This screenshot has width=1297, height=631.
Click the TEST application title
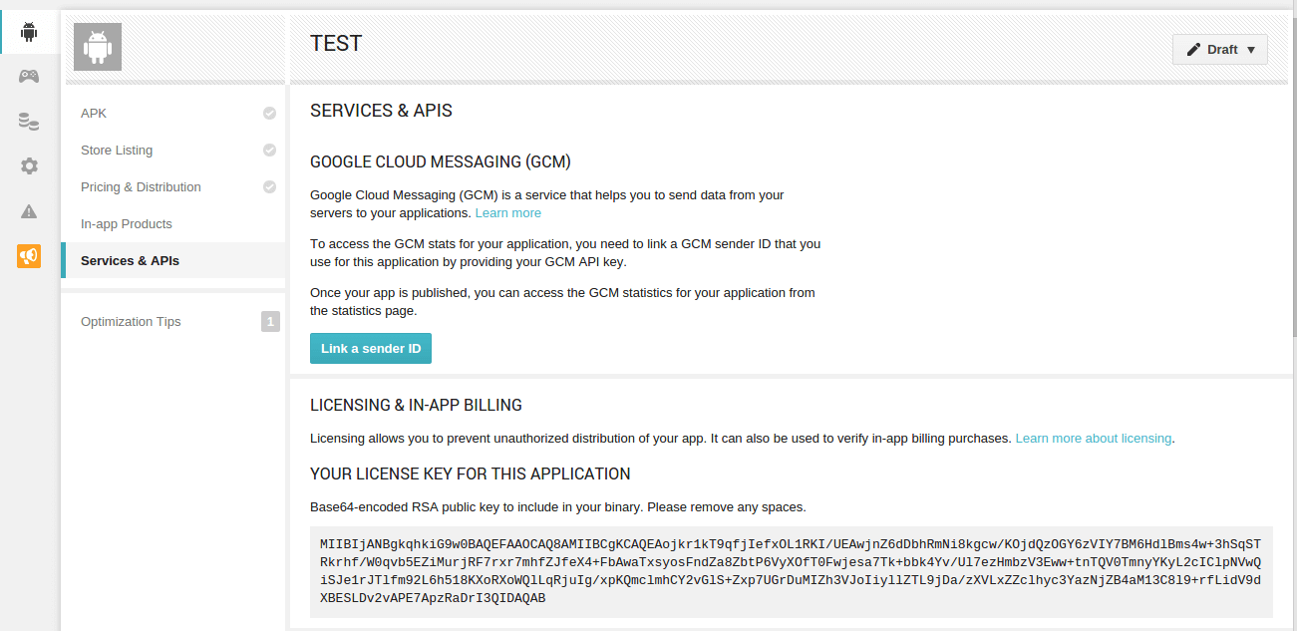tap(336, 44)
